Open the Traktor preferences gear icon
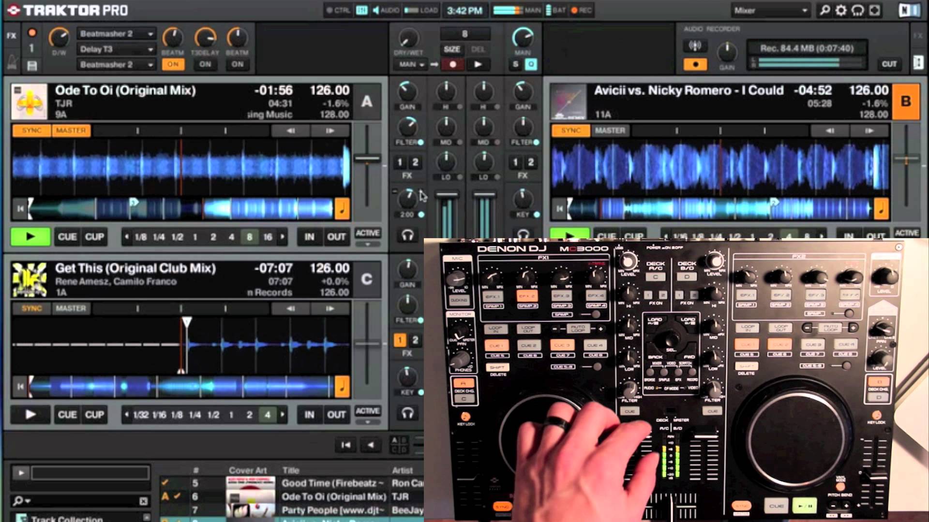The width and height of the screenshot is (929, 522). point(841,10)
